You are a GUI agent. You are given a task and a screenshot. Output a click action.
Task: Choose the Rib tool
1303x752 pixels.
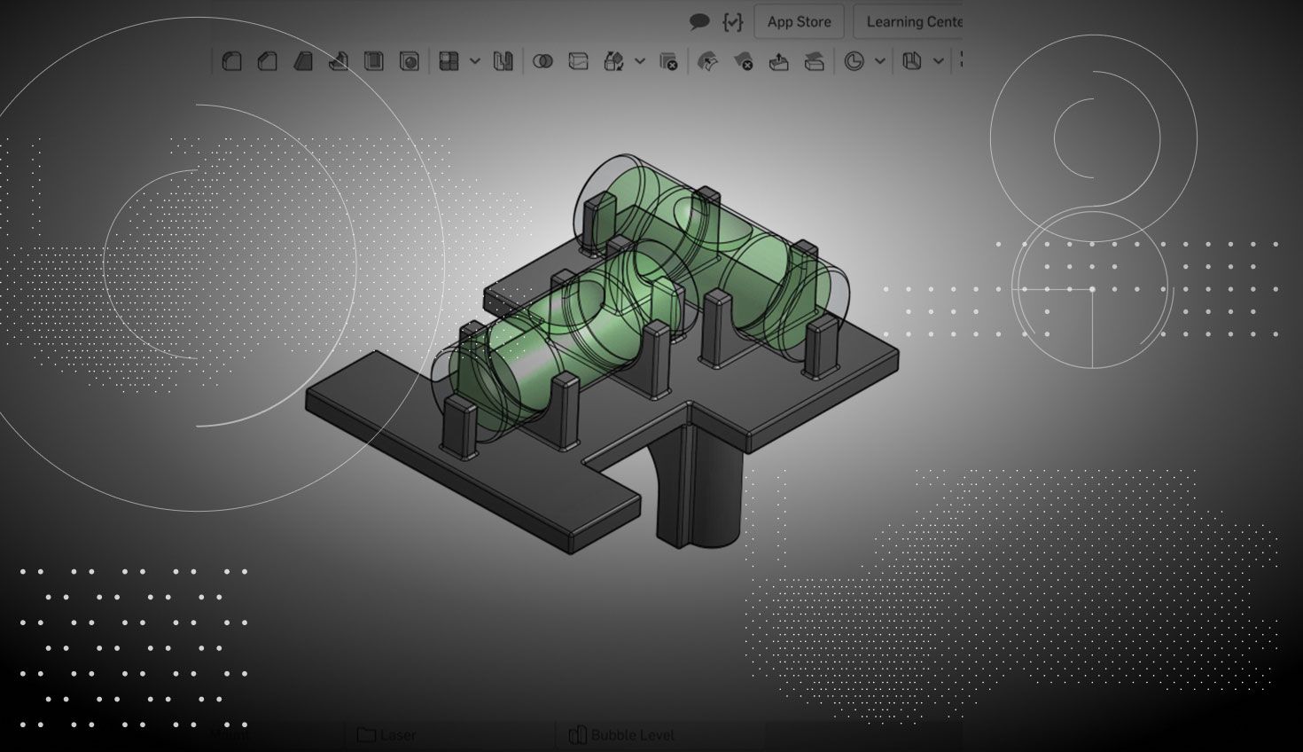point(339,61)
